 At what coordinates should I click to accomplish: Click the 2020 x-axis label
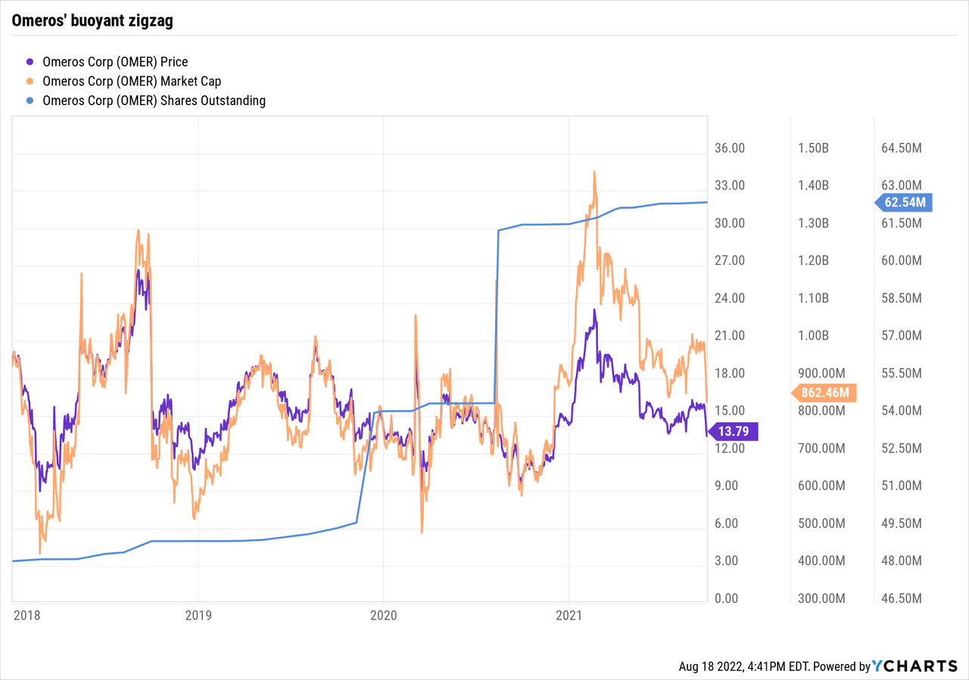coord(383,616)
